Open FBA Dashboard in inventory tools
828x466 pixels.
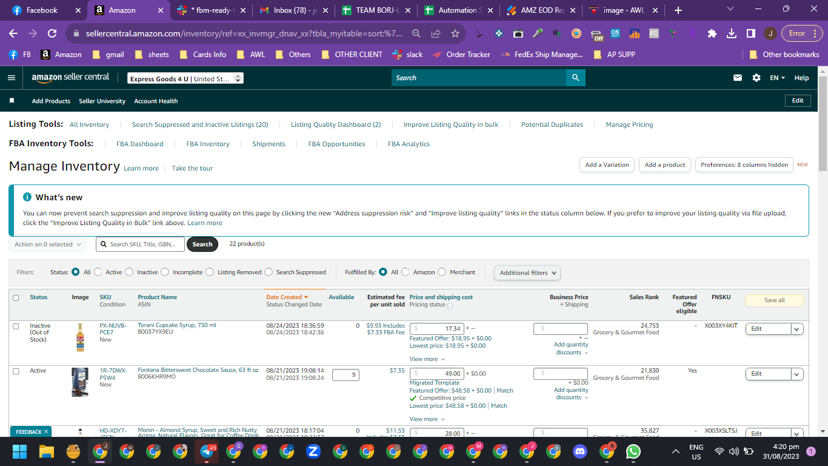[140, 144]
